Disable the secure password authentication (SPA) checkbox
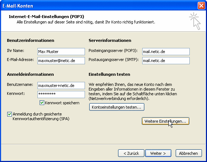Viewport: 207px width, 162px height. point(9,114)
